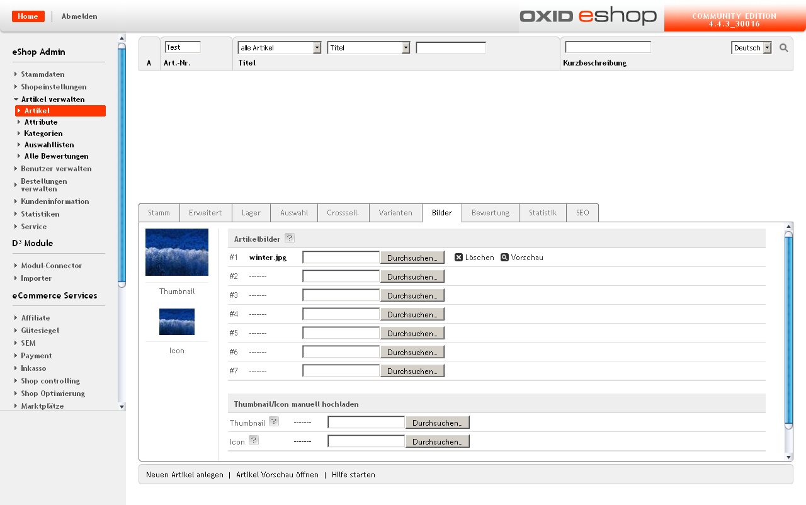Click the large winter thumbnail image
Viewport: 806px width, 505px height.
click(177, 252)
